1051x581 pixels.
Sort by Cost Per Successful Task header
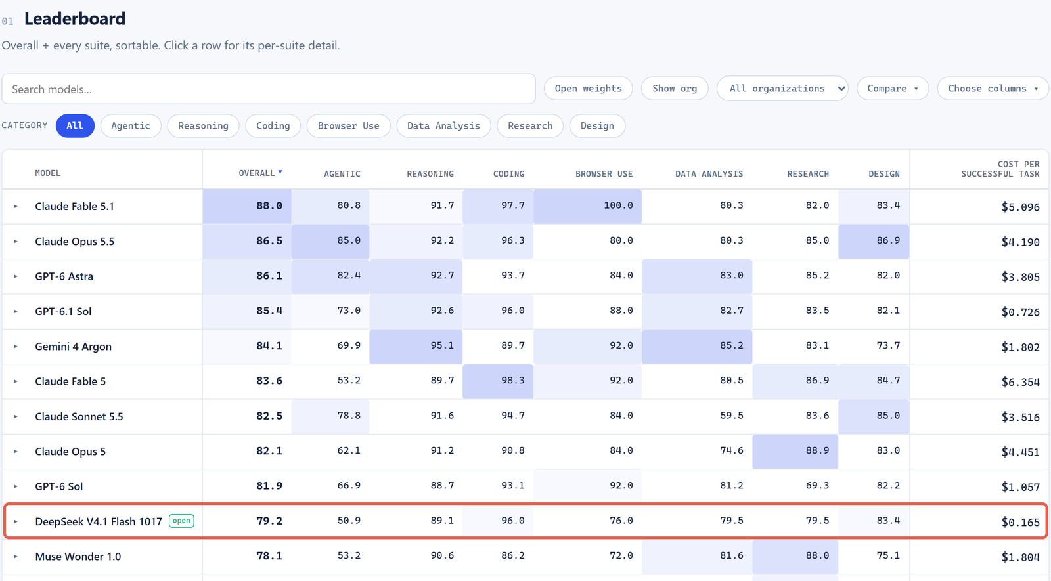tap(1000, 169)
